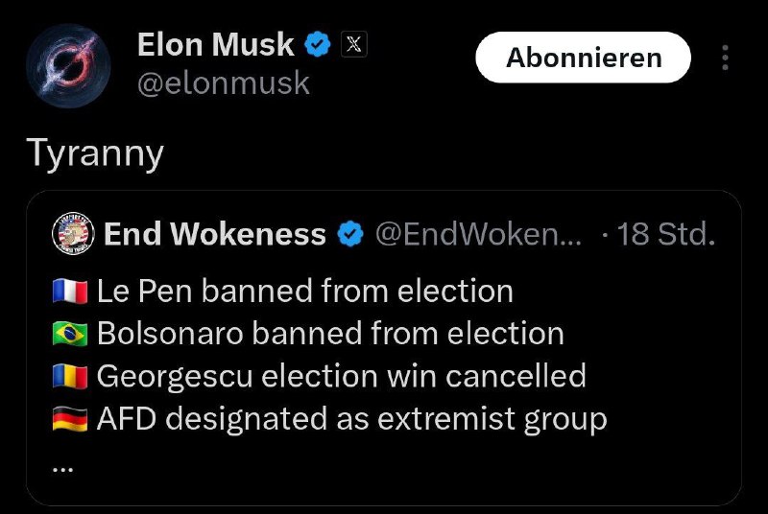Click the German flag emoji
Image resolution: width=768 pixels, height=514 pixels.
70,419
